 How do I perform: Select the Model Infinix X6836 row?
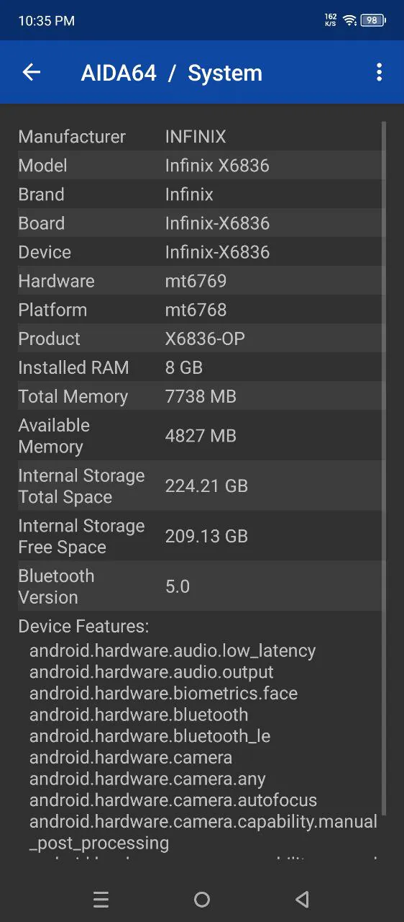[200, 165]
